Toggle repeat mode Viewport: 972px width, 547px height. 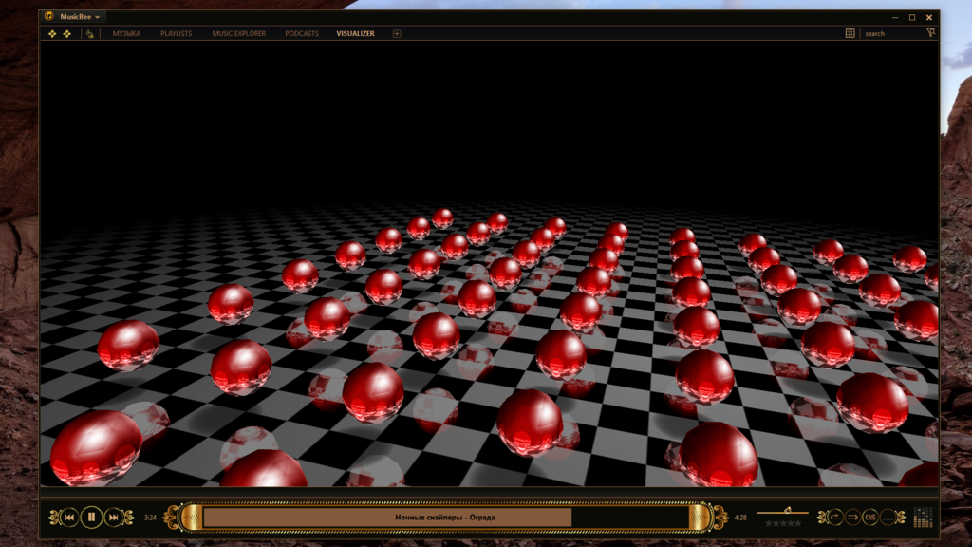[x=835, y=518]
